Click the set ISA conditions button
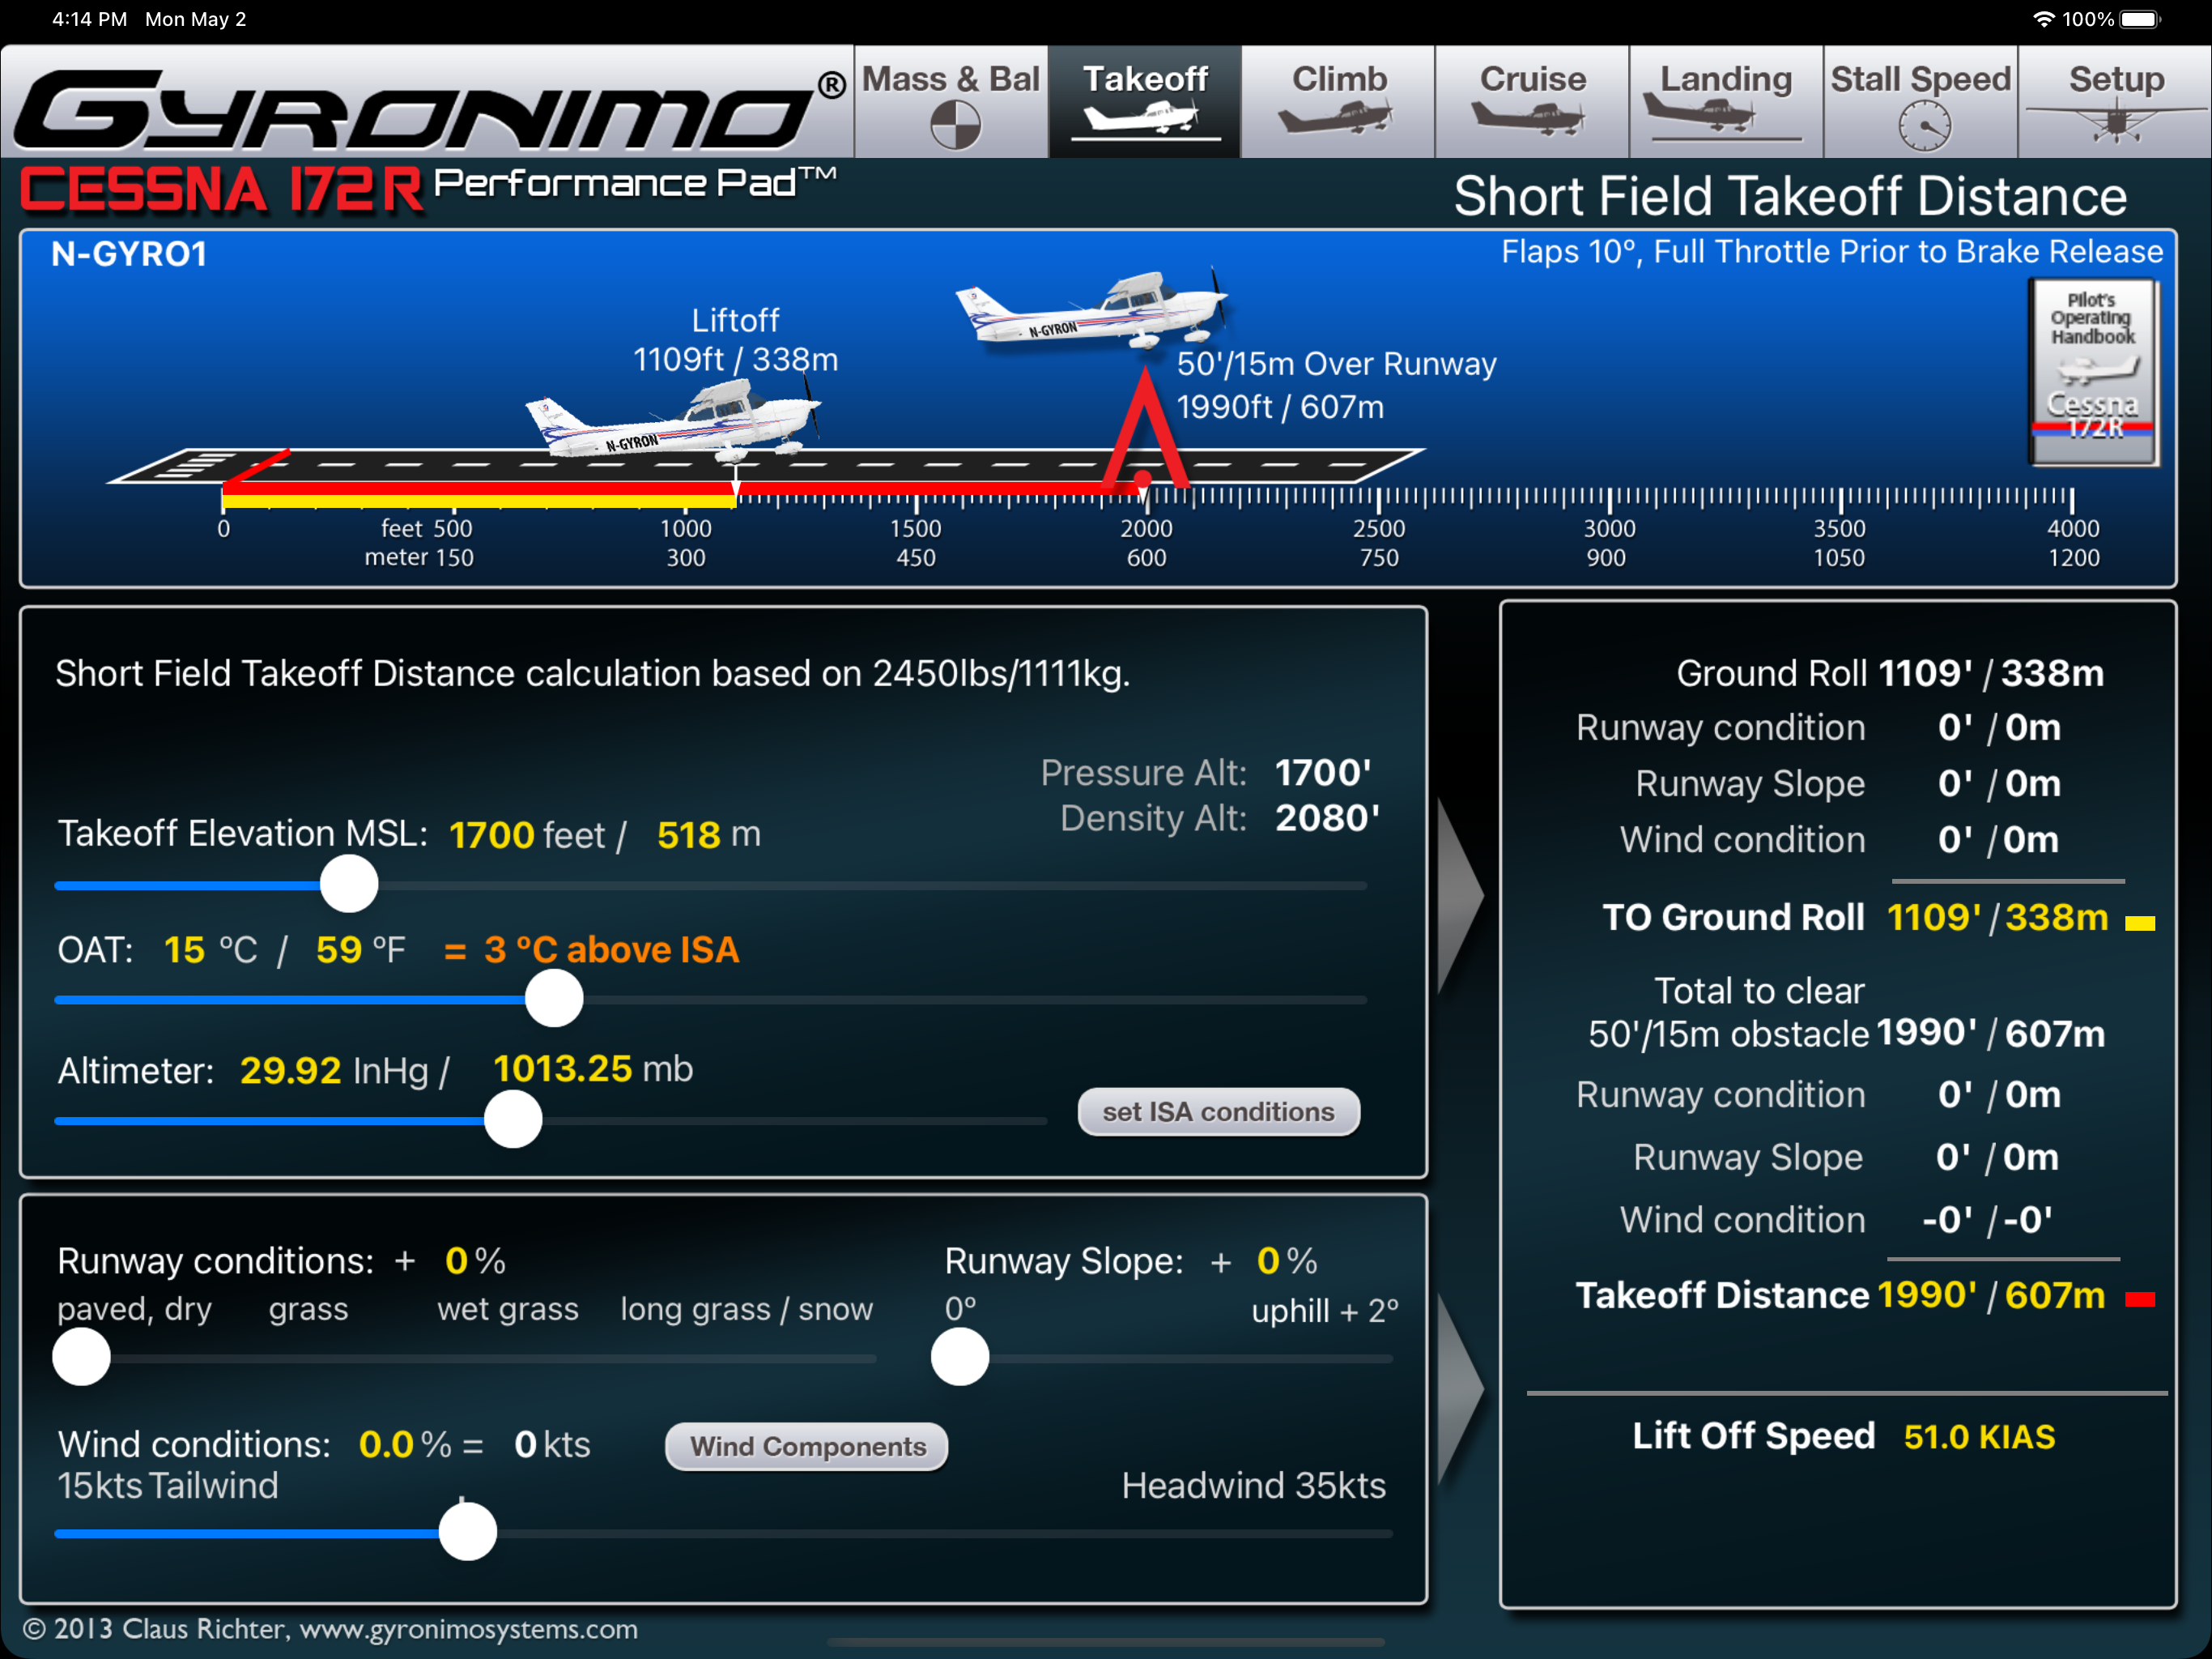2212x1659 pixels. point(1218,1111)
